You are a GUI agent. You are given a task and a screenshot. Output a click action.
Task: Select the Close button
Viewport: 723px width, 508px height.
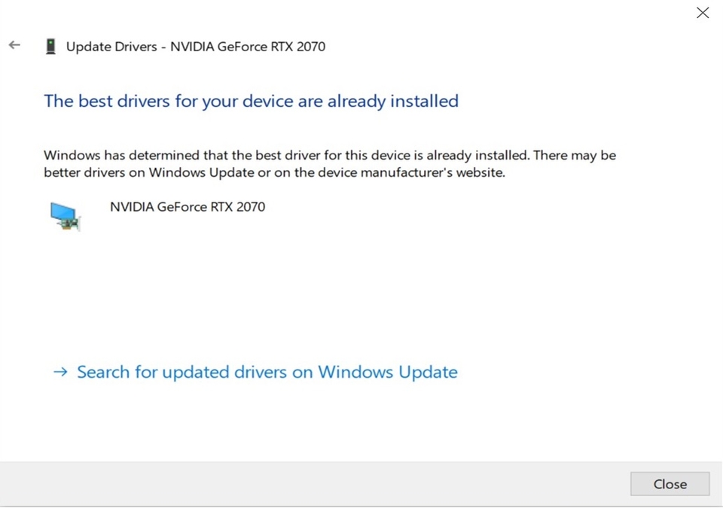pos(670,484)
